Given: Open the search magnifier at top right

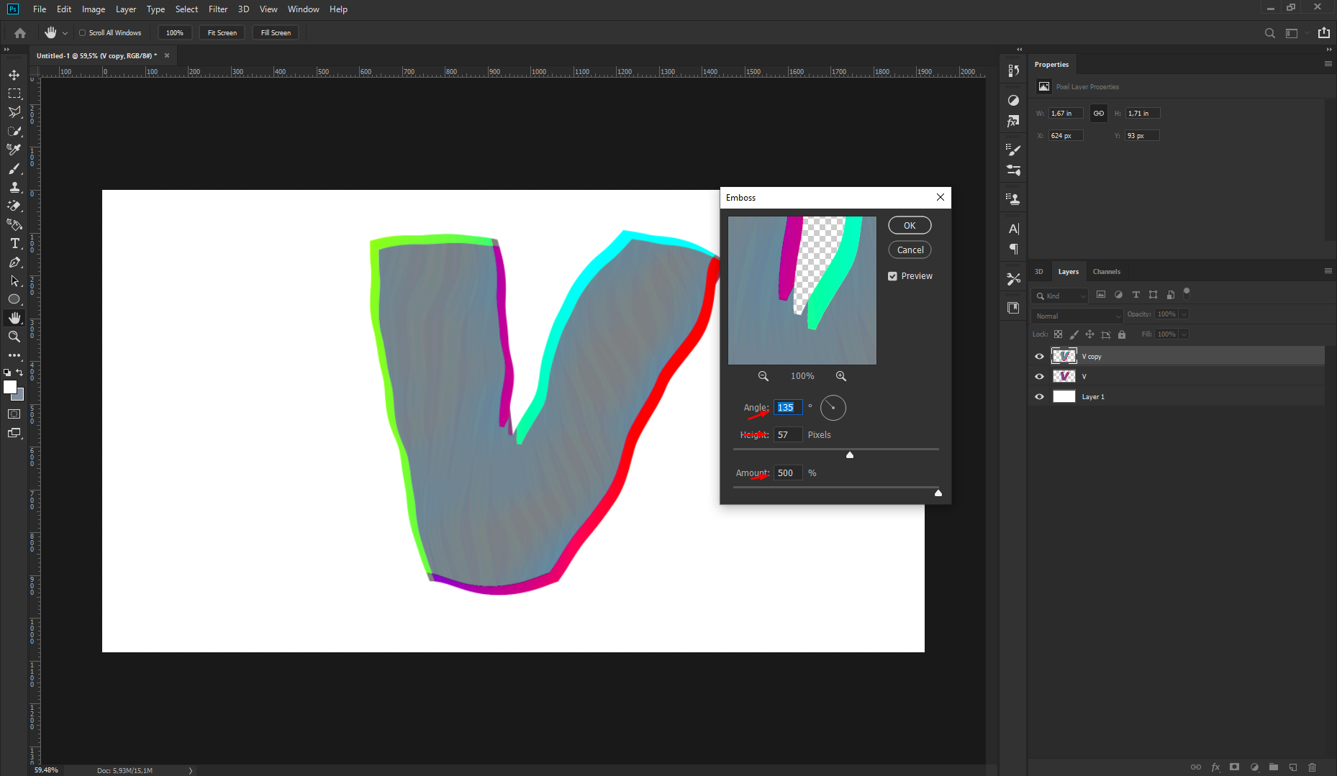Looking at the screenshot, I should pyautogui.click(x=1270, y=33).
